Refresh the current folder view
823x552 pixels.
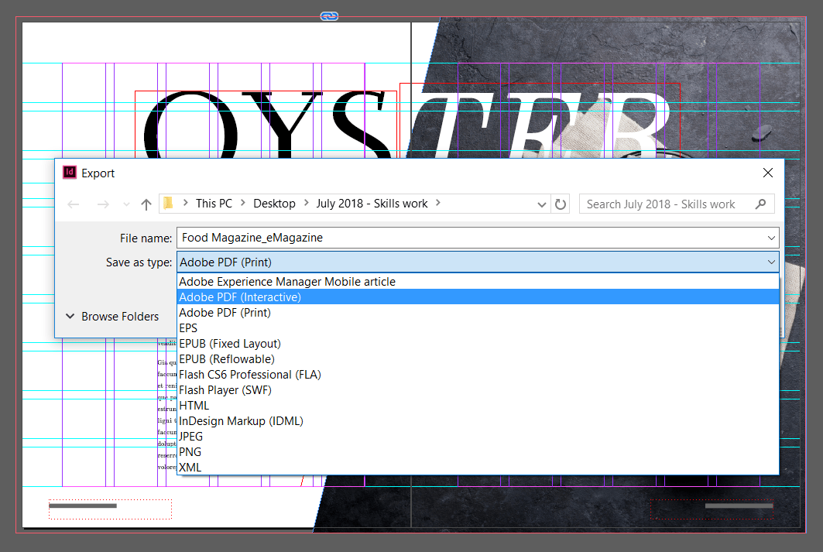(561, 204)
